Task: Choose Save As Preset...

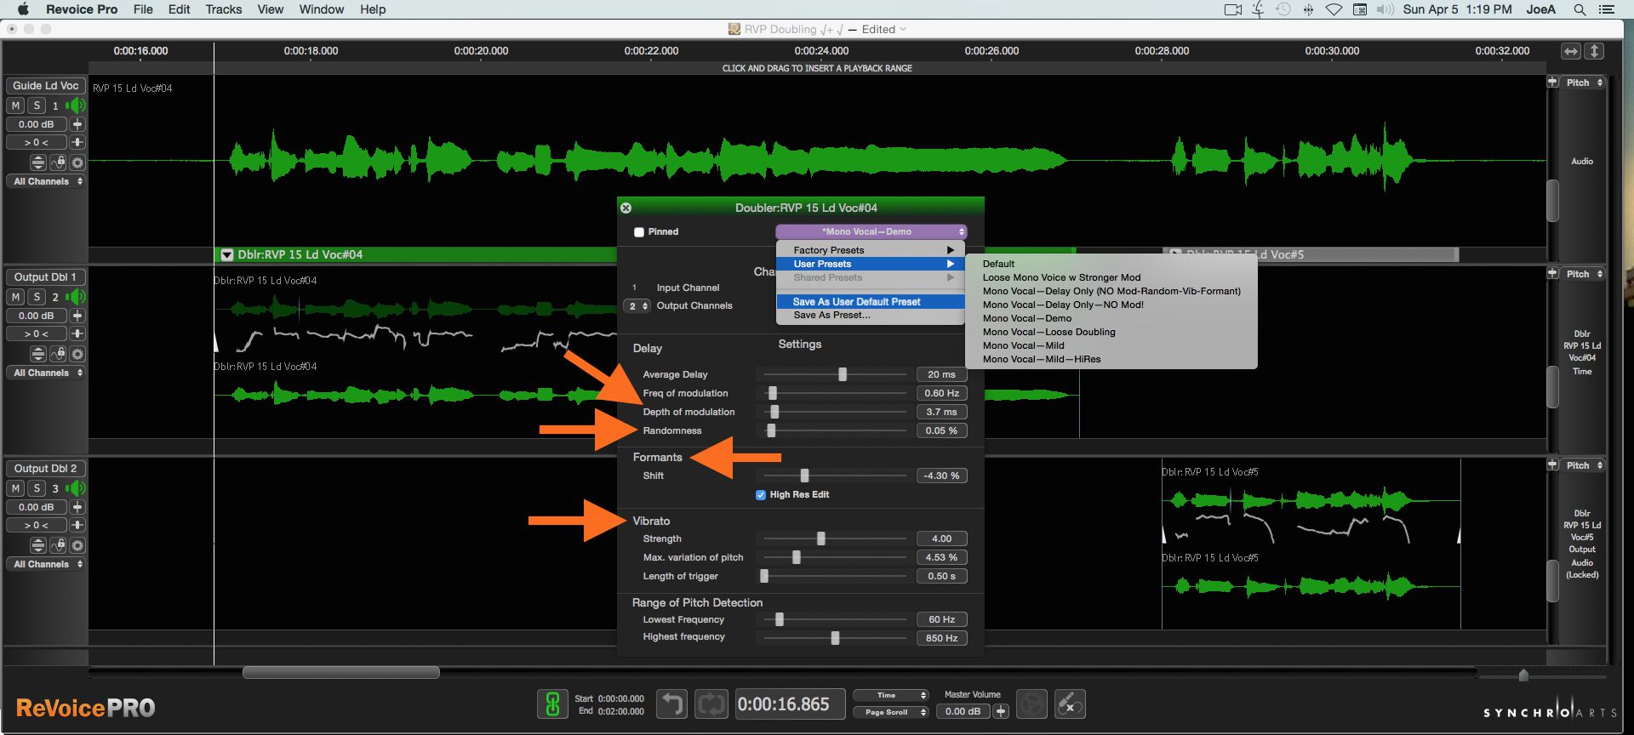Action: pyautogui.click(x=871, y=316)
